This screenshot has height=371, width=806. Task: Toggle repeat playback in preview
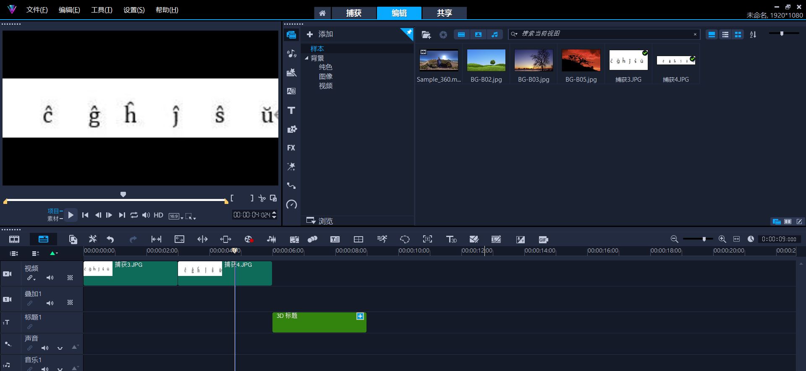click(x=134, y=215)
